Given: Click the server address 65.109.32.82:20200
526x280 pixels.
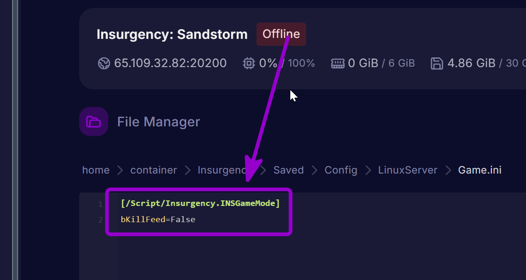Looking at the screenshot, I should point(170,63).
